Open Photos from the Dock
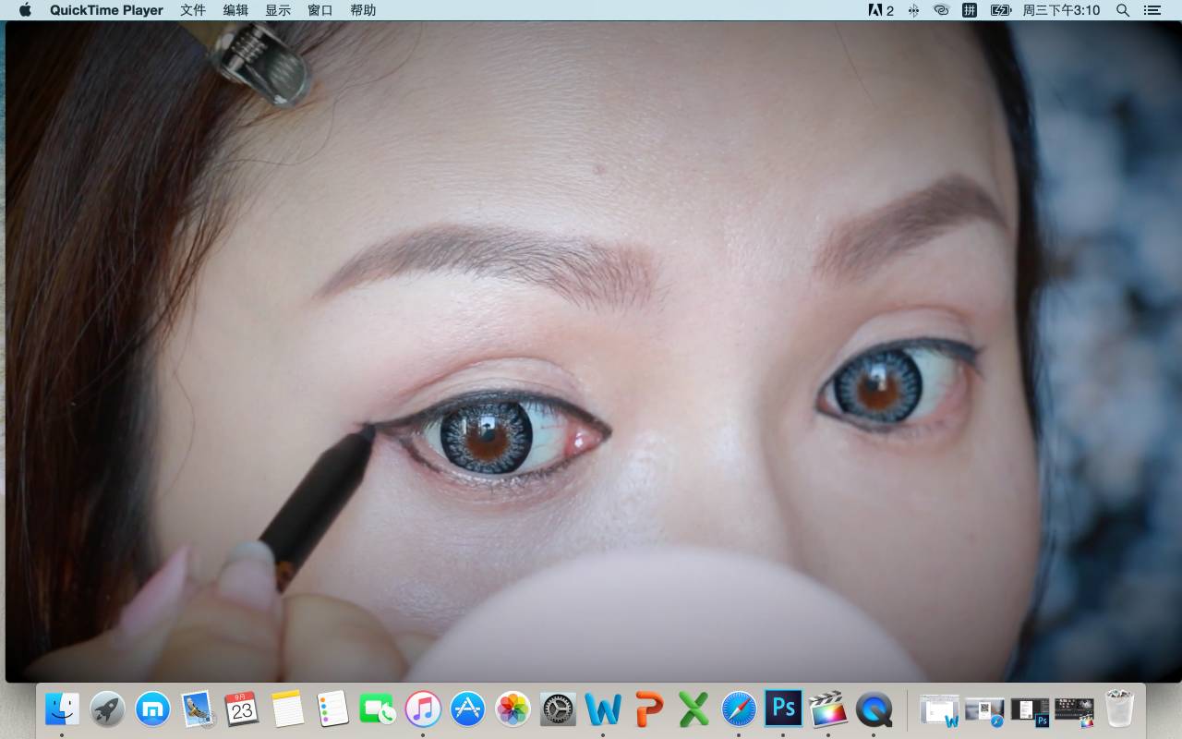The height and width of the screenshot is (739, 1182). [513, 709]
